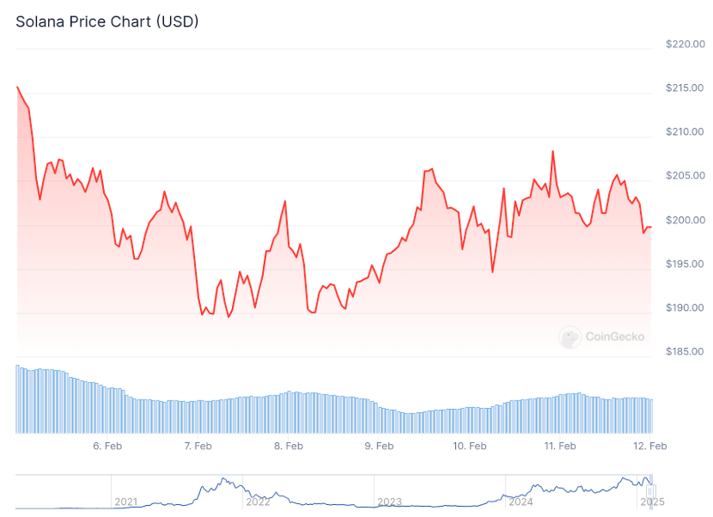The image size is (713, 517).
Task: Click the 7. Feb date label
Action: point(198,446)
